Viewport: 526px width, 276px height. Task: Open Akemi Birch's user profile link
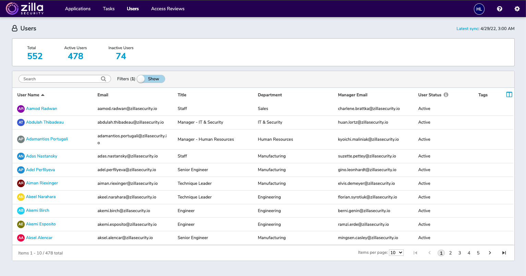point(38,210)
